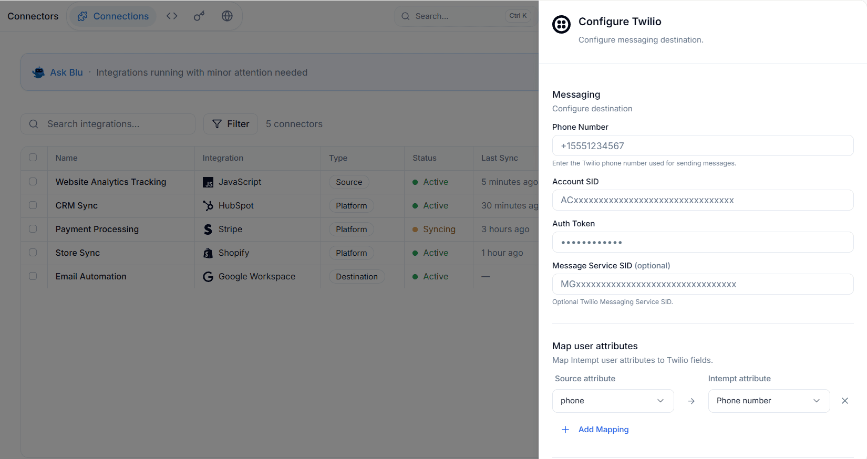
Task: Open the Filter button
Action: coord(231,124)
